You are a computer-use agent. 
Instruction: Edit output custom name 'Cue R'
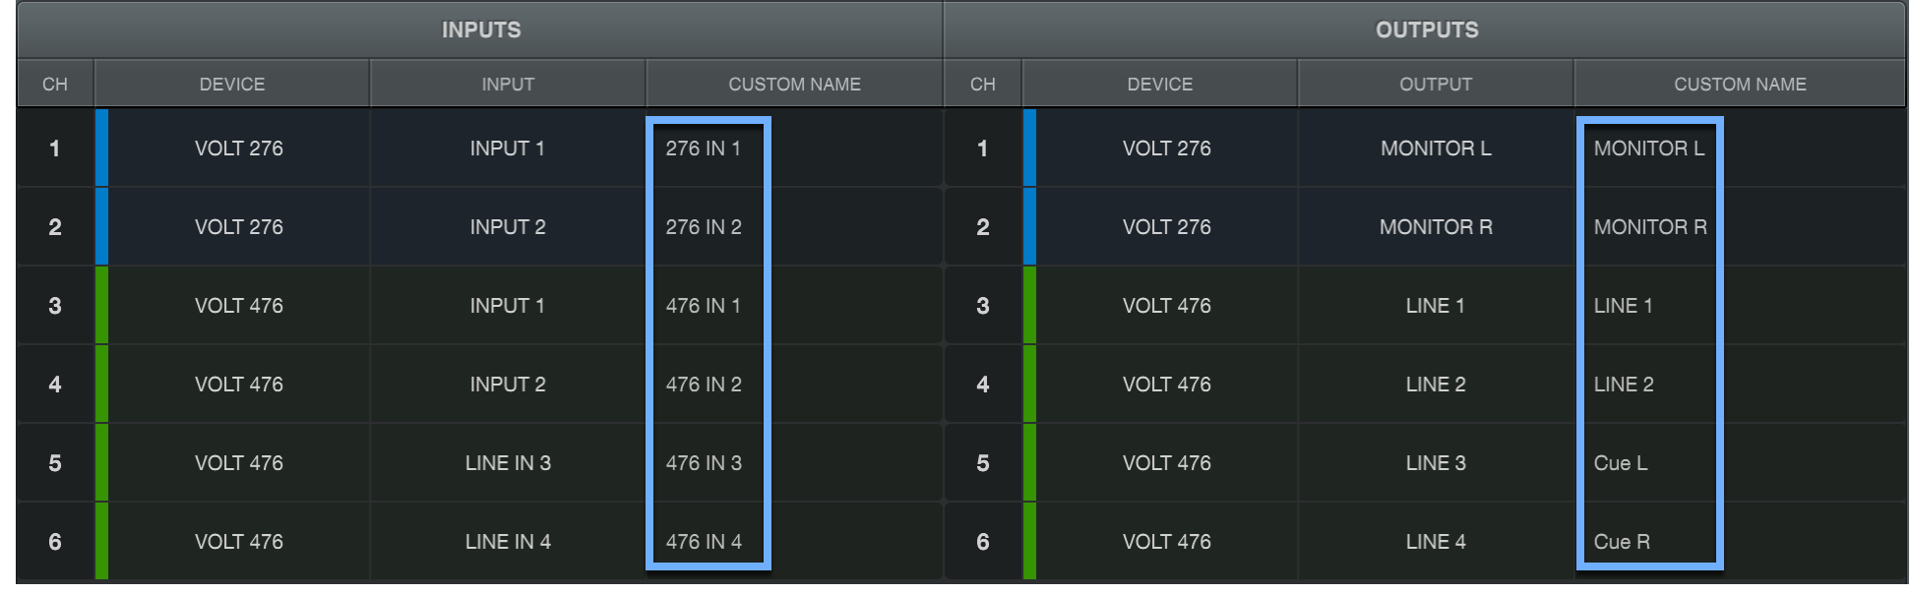1740,542
